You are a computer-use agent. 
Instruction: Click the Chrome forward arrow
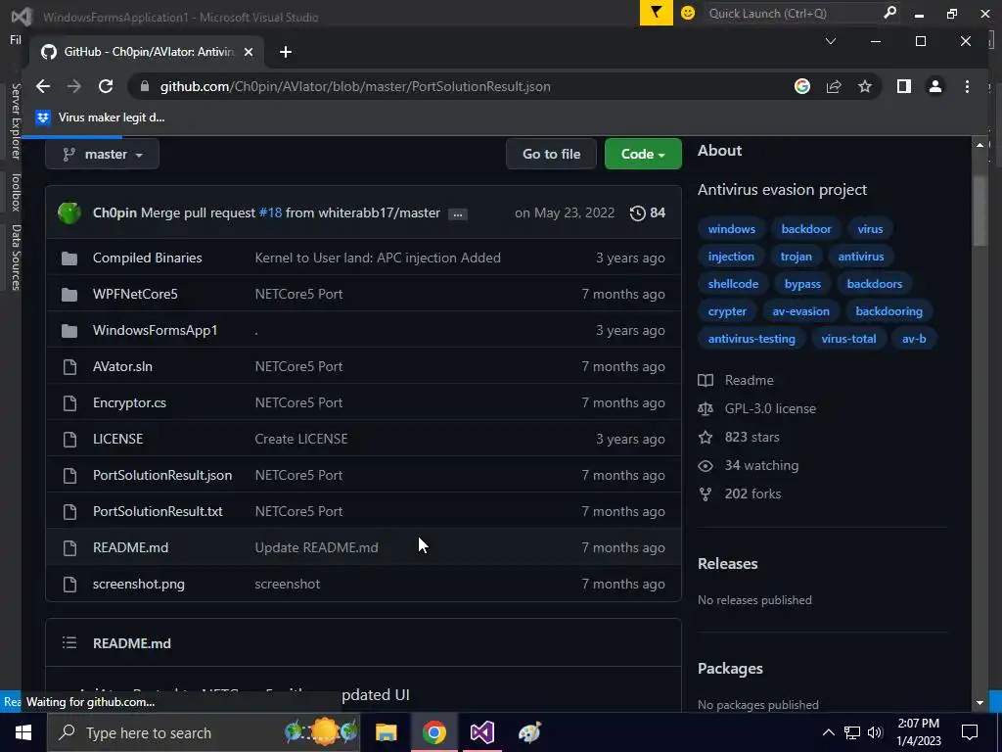[74, 86]
